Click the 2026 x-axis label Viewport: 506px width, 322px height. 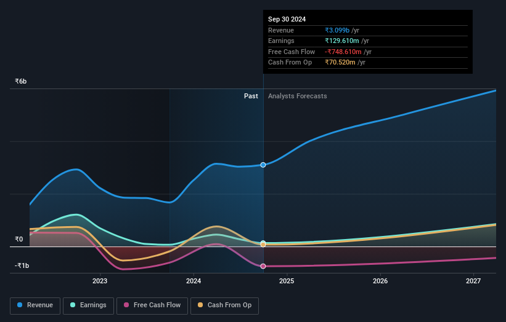[380, 281]
